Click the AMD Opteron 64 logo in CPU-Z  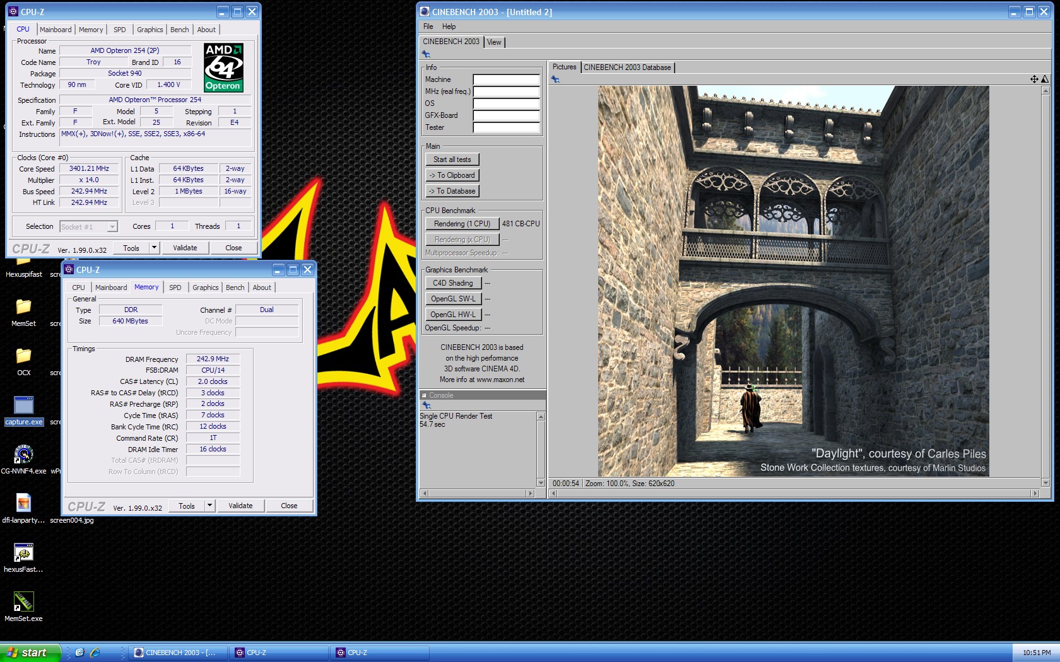point(223,67)
